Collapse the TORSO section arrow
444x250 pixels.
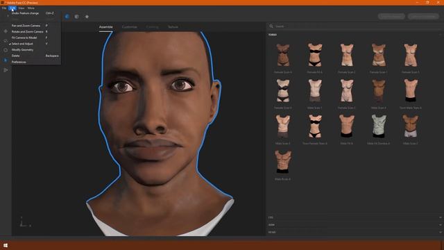(x=441, y=35)
